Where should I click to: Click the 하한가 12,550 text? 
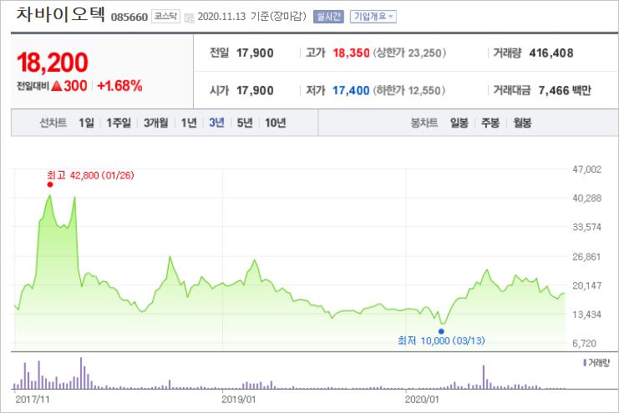[409, 91]
